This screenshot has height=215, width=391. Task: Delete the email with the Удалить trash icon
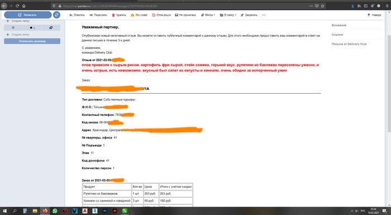(x=119, y=15)
